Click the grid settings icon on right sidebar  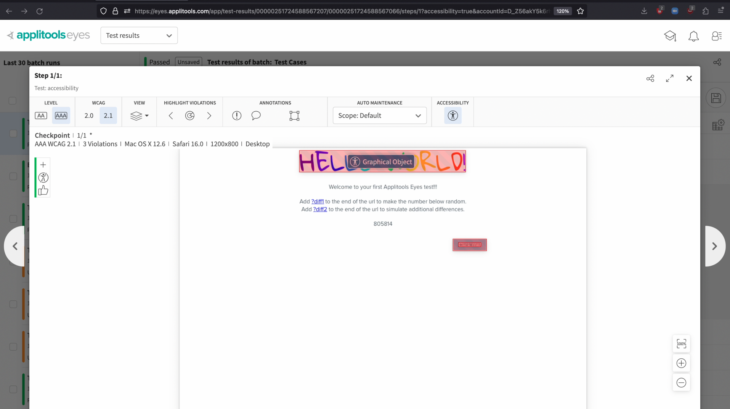718,125
